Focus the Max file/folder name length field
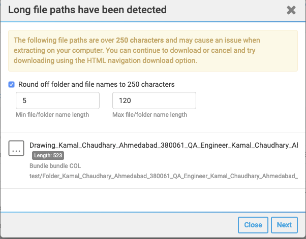Viewport: 306px width, 239px height. point(154,100)
